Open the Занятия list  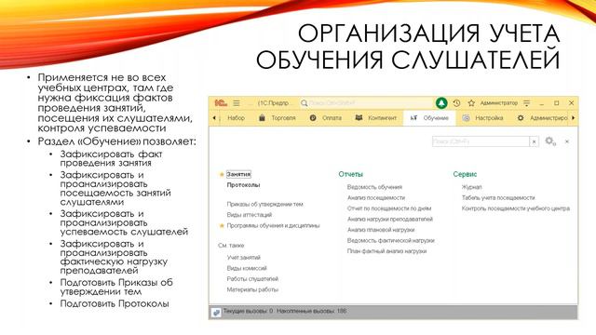[x=238, y=174]
